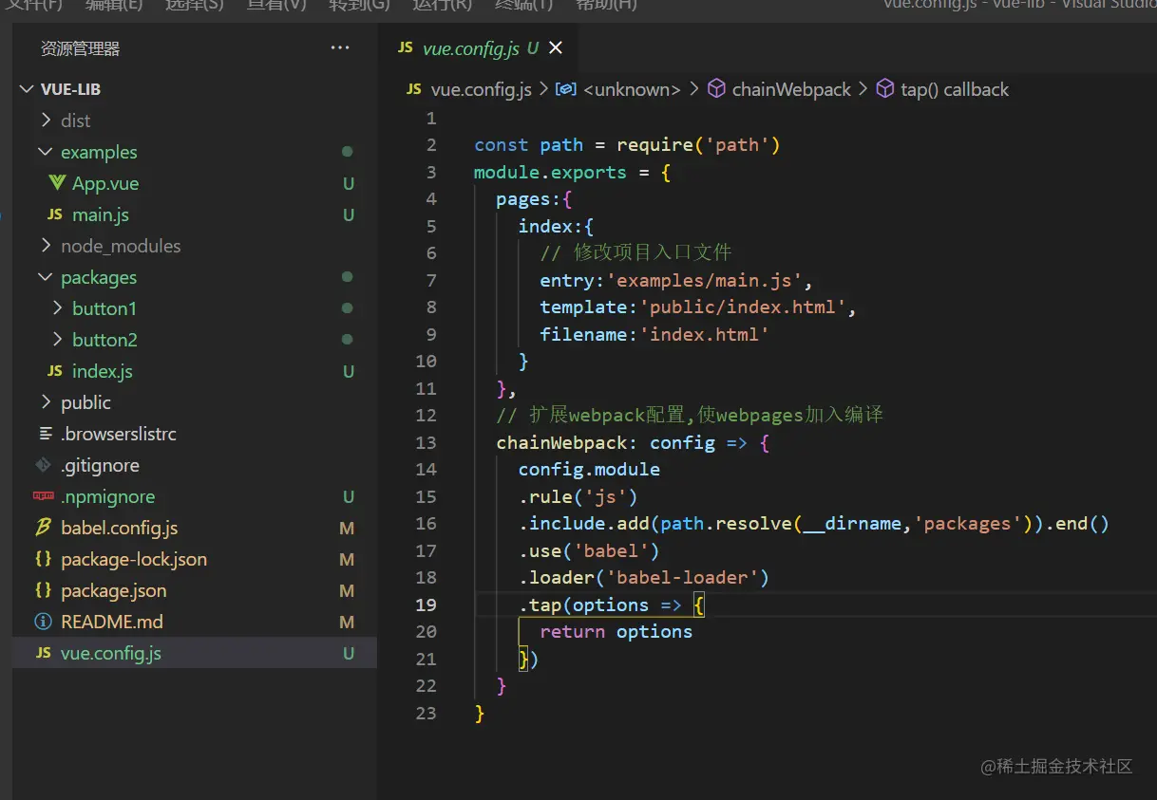
Task: Click the M git status of README.md
Action: [347, 622]
